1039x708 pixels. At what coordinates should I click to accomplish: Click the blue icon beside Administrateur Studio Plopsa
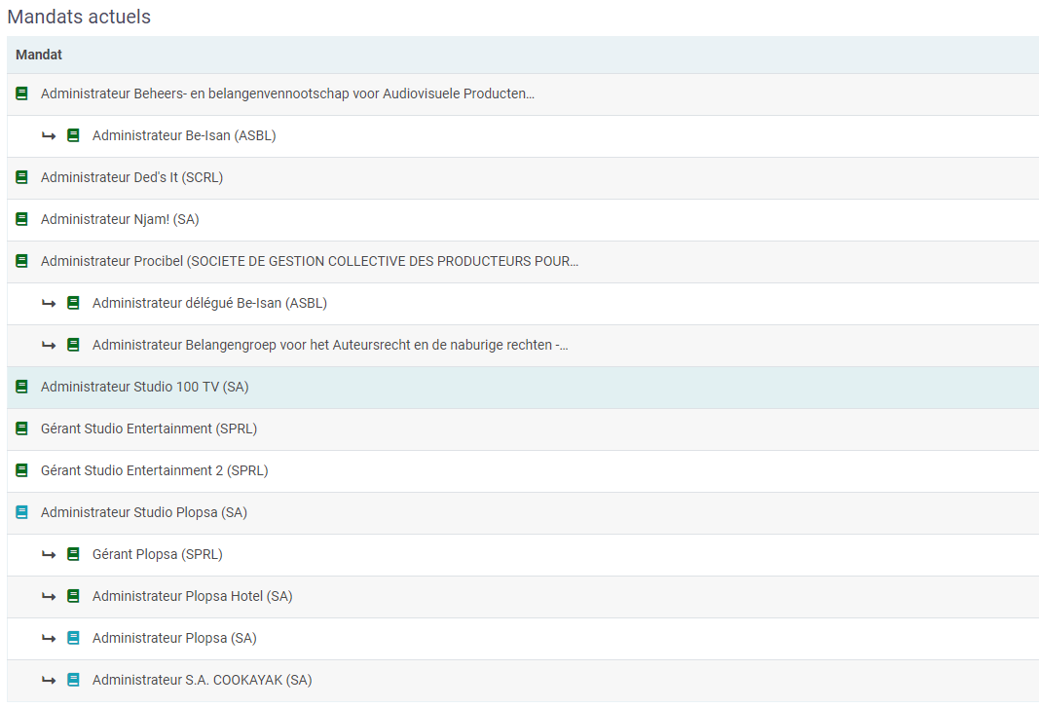coord(22,512)
